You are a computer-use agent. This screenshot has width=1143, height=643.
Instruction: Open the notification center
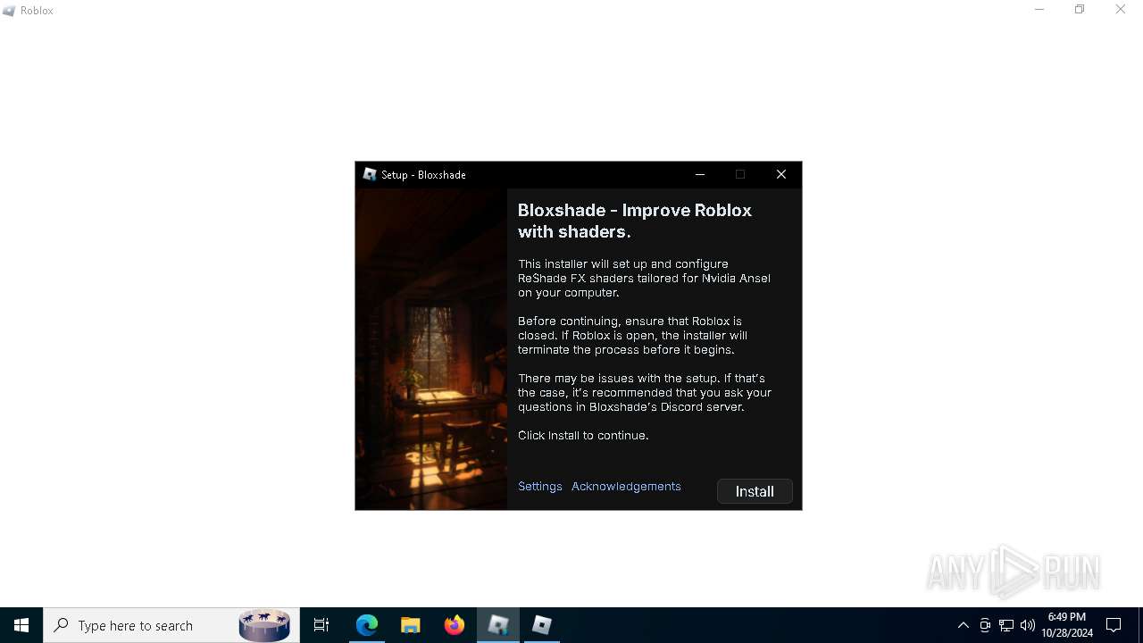tap(1114, 625)
